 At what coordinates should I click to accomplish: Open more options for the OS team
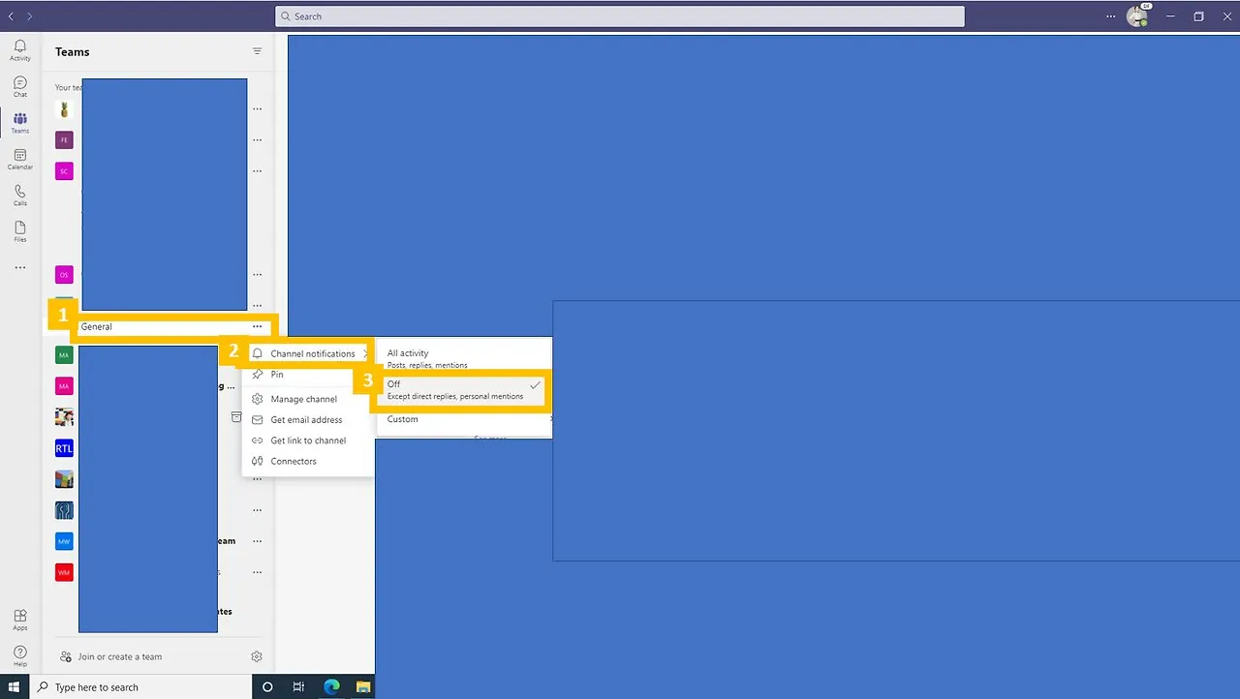[257, 275]
